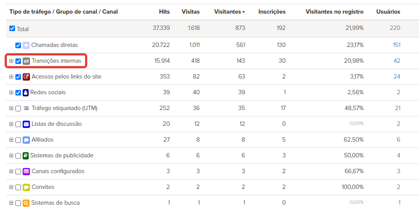Click the Chamadas diretas arrow icon
Screen dimensions: 419x220
(26, 45)
